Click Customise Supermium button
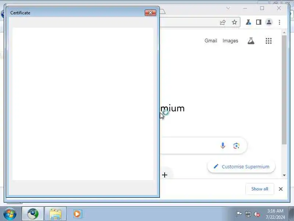This screenshot has width=294, height=221. tap(241, 166)
